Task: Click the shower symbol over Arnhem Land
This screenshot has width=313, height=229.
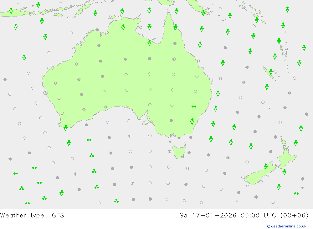Action: click(123, 27)
